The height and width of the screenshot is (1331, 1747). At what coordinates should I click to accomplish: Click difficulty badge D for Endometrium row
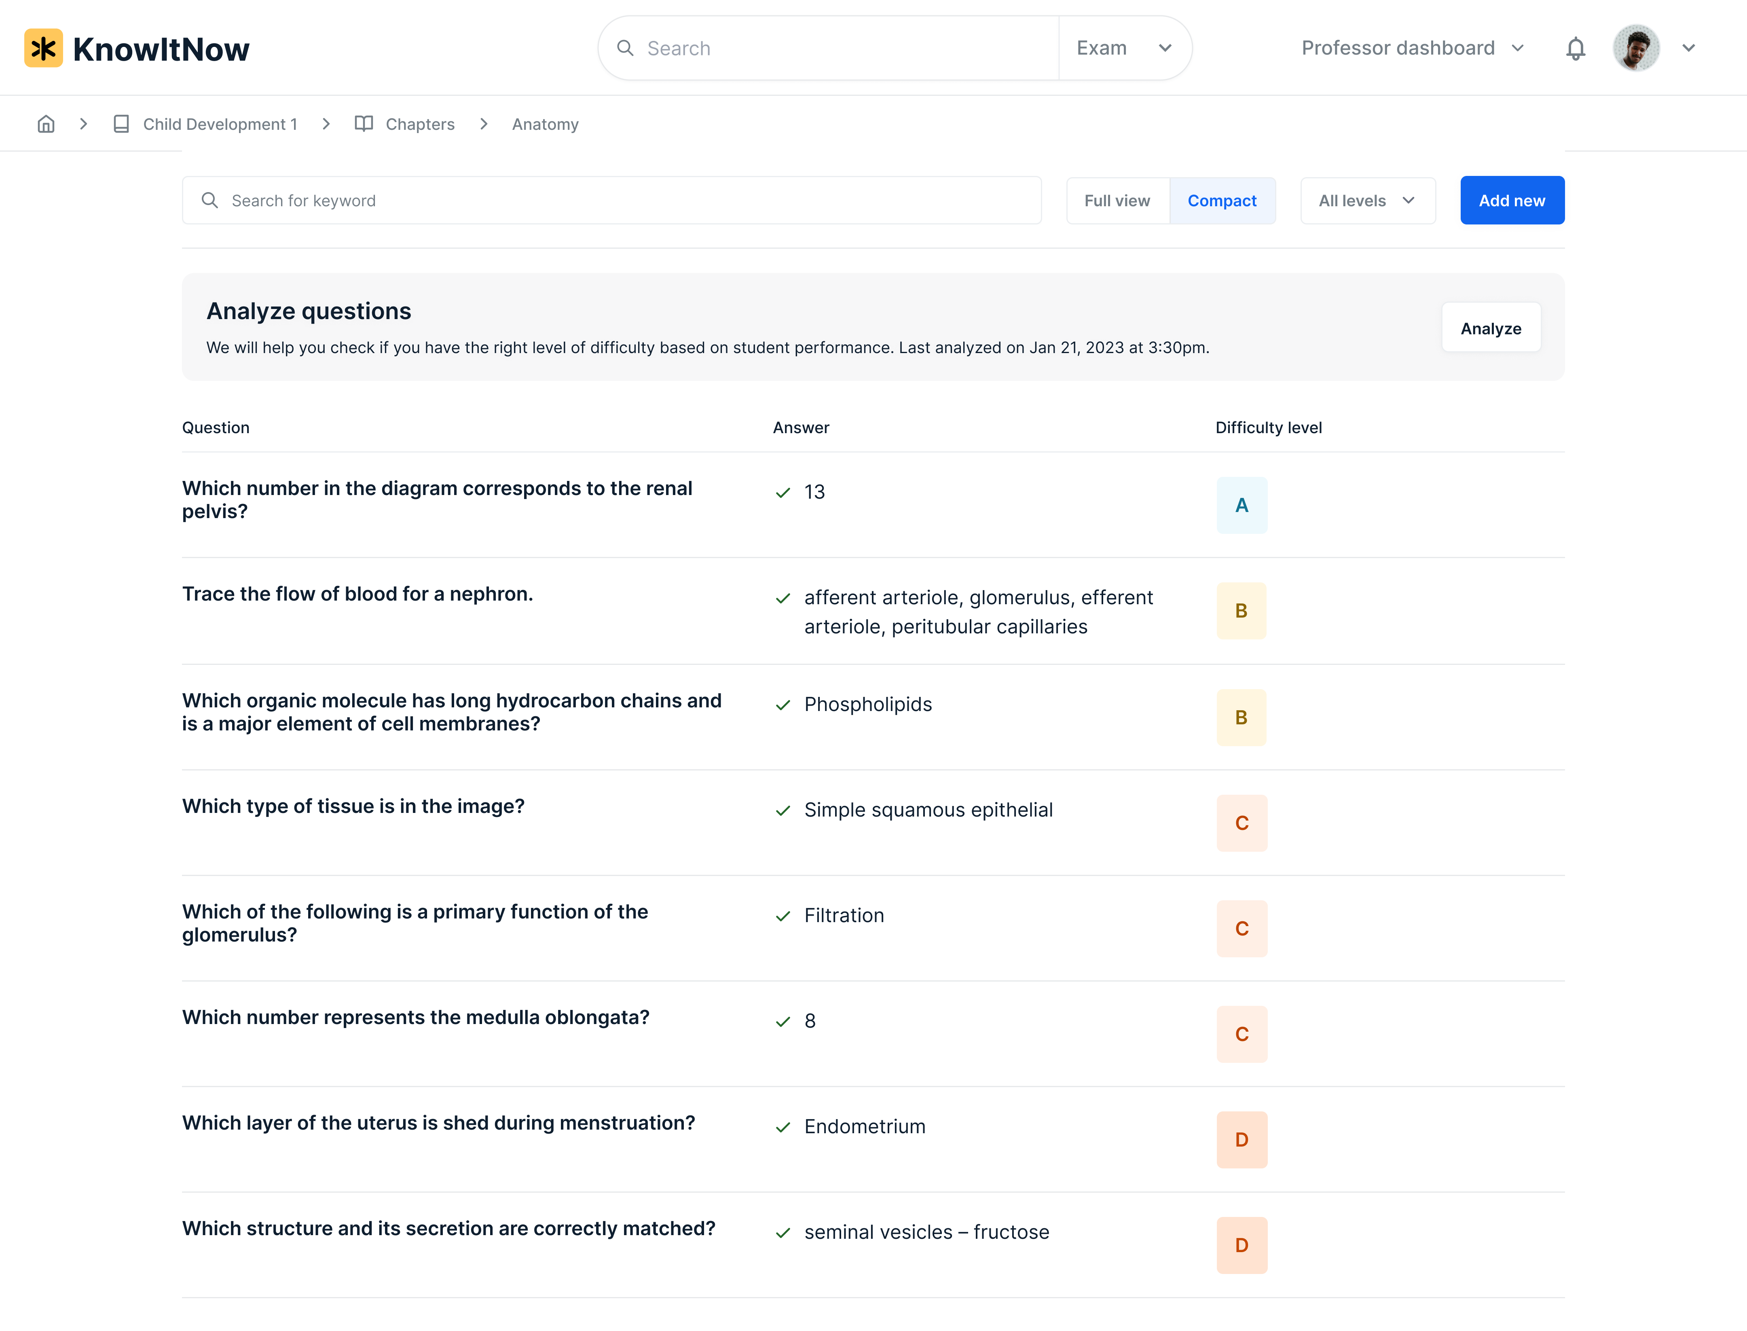click(x=1242, y=1140)
